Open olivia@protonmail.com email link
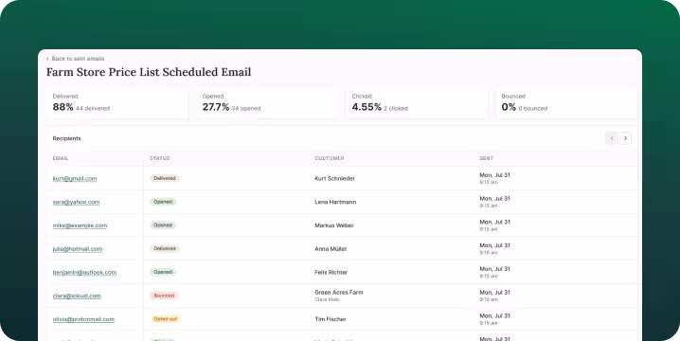Image resolution: width=680 pixels, height=341 pixels. pyautogui.click(x=83, y=319)
